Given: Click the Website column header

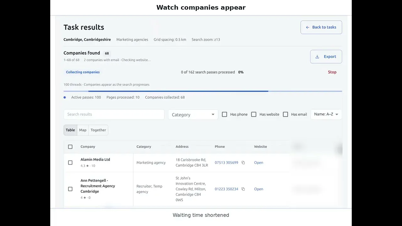Looking at the screenshot, I should [x=260, y=147].
